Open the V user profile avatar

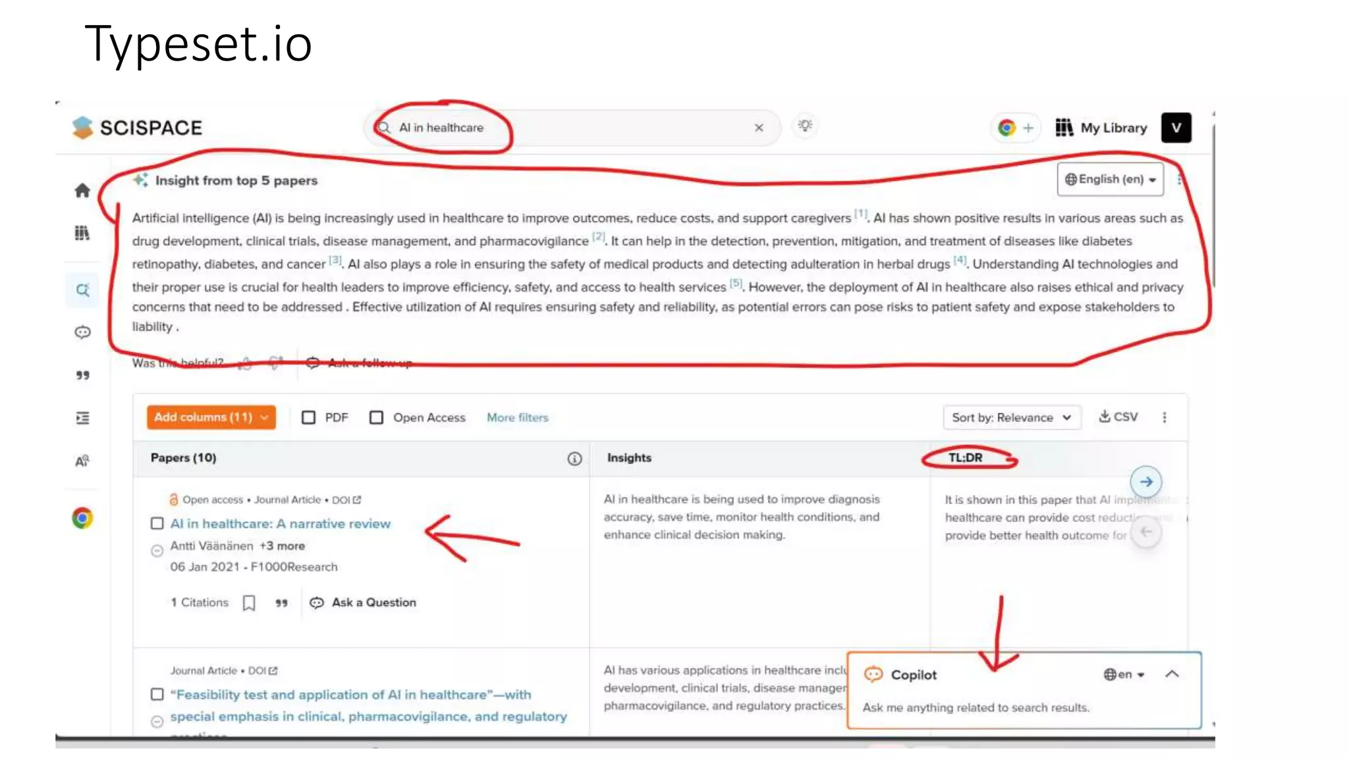tap(1176, 128)
